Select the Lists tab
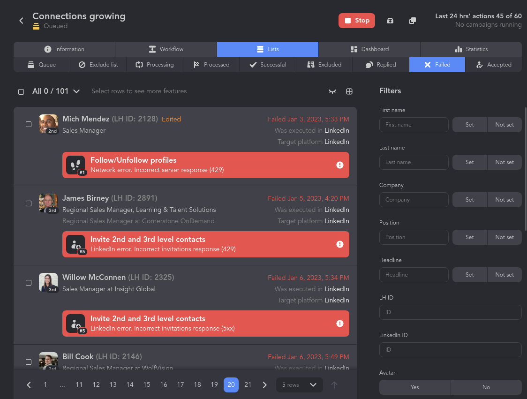The width and height of the screenshot is (527, 399). tap(268, 49)
